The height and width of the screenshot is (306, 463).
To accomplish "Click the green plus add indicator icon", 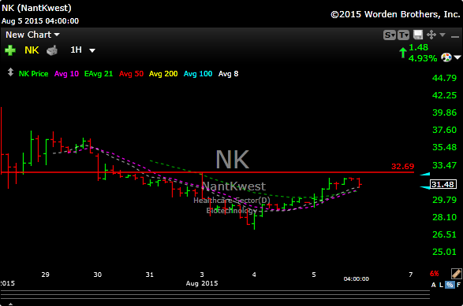I will click(10, 50).
